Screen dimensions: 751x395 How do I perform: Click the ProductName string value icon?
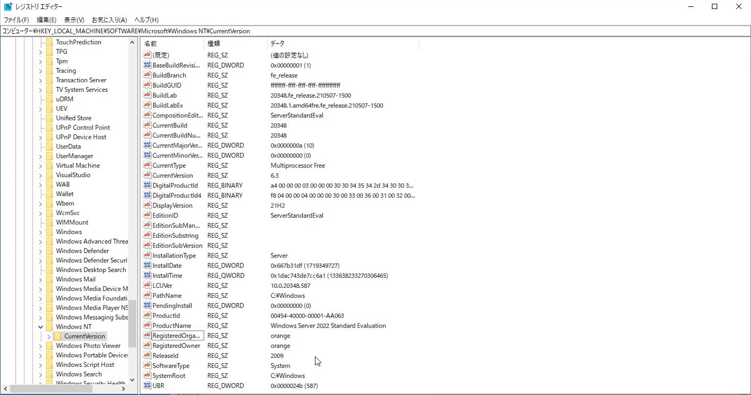point(147,325)
